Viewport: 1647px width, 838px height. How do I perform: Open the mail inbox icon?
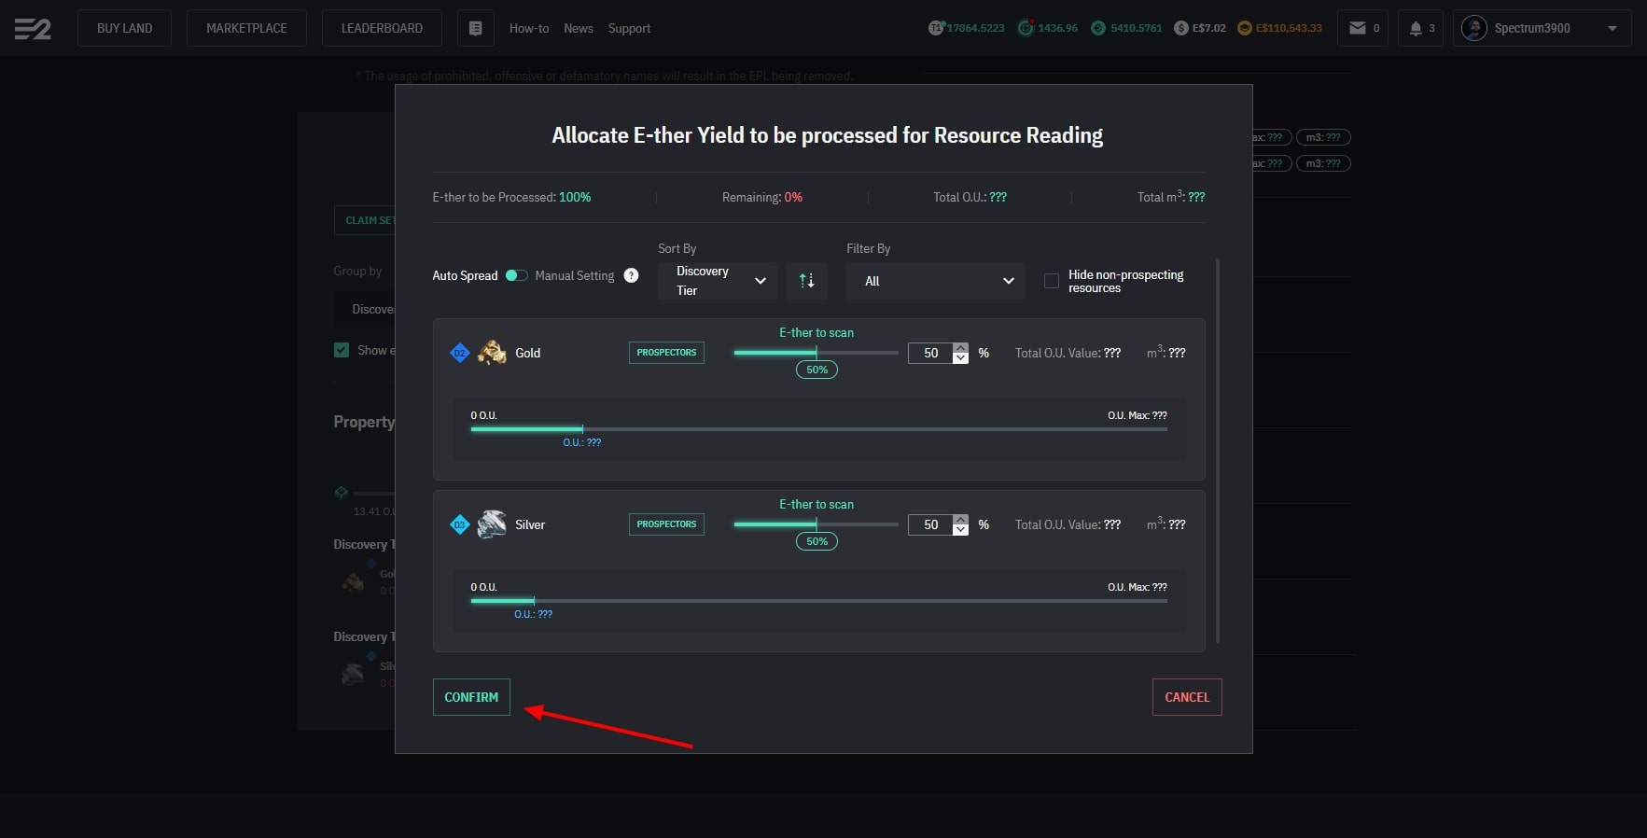1358,28
